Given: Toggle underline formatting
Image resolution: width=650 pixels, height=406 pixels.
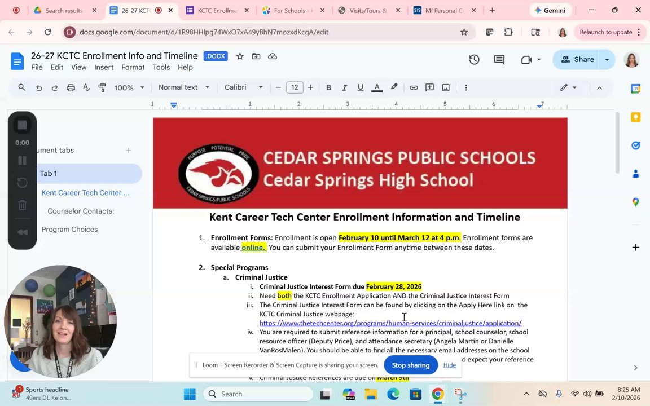Looking at the screenshot, I should coord(360,87).
